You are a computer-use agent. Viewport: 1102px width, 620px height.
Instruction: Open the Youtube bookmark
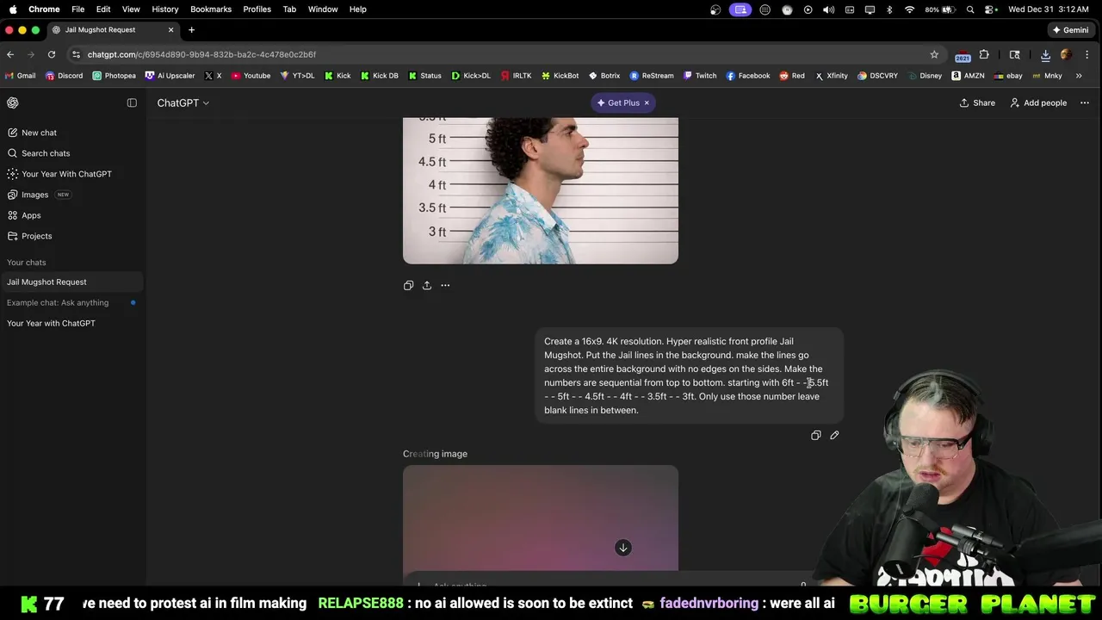tap(251, 76)
